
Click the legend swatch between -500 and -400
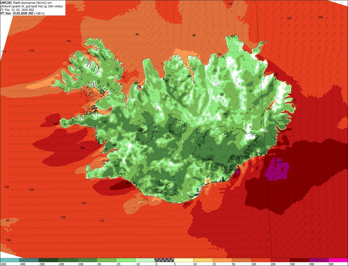[x=10, y=260]
